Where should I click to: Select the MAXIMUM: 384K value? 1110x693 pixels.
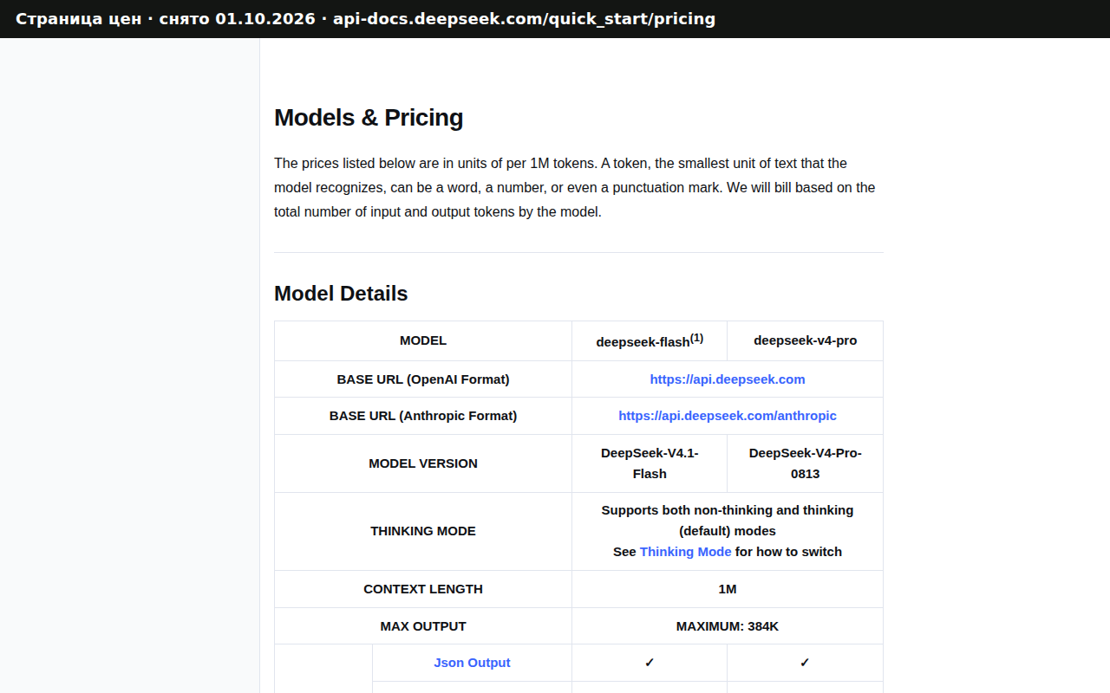pyautogui.click(x=728, y=626)
